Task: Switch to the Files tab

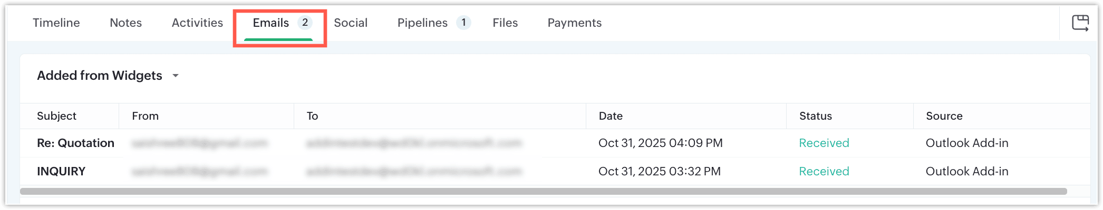Action: click(505, 23)
